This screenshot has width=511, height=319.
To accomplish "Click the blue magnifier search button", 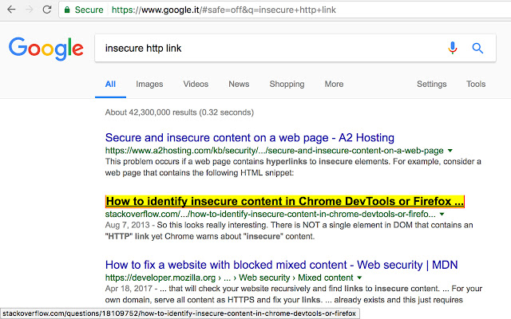I will (x=477, y=48).
